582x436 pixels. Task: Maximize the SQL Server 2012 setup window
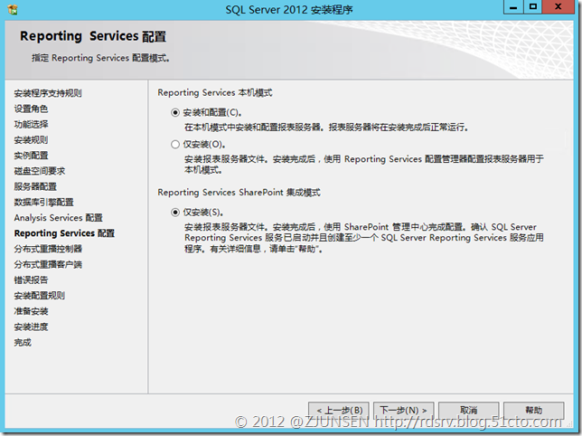tap(532, 7)
